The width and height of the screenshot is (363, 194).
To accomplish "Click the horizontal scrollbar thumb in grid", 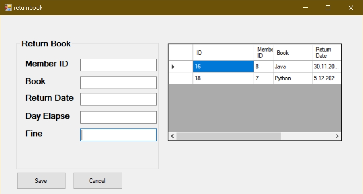I will coord(228,136).
